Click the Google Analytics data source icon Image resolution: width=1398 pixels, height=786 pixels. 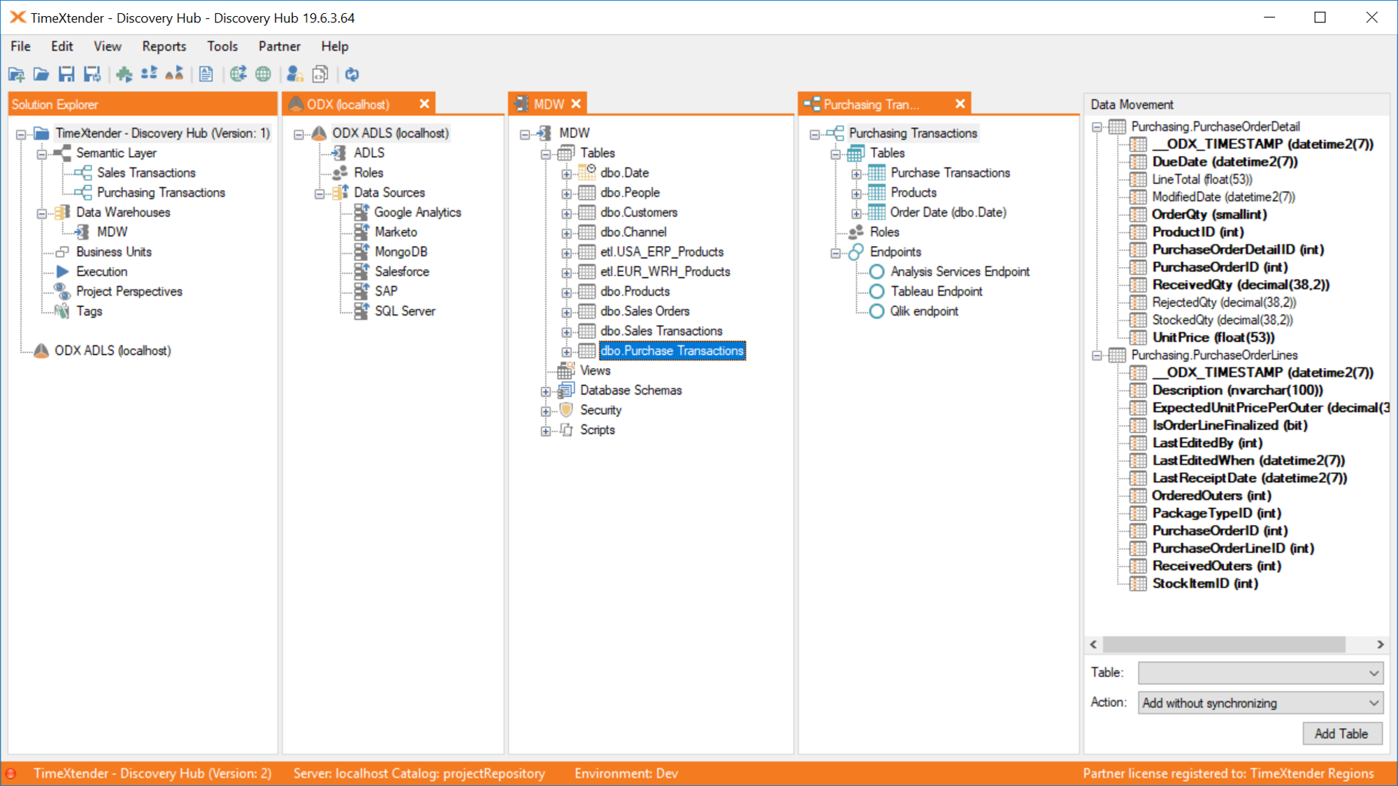coord(361,212)
